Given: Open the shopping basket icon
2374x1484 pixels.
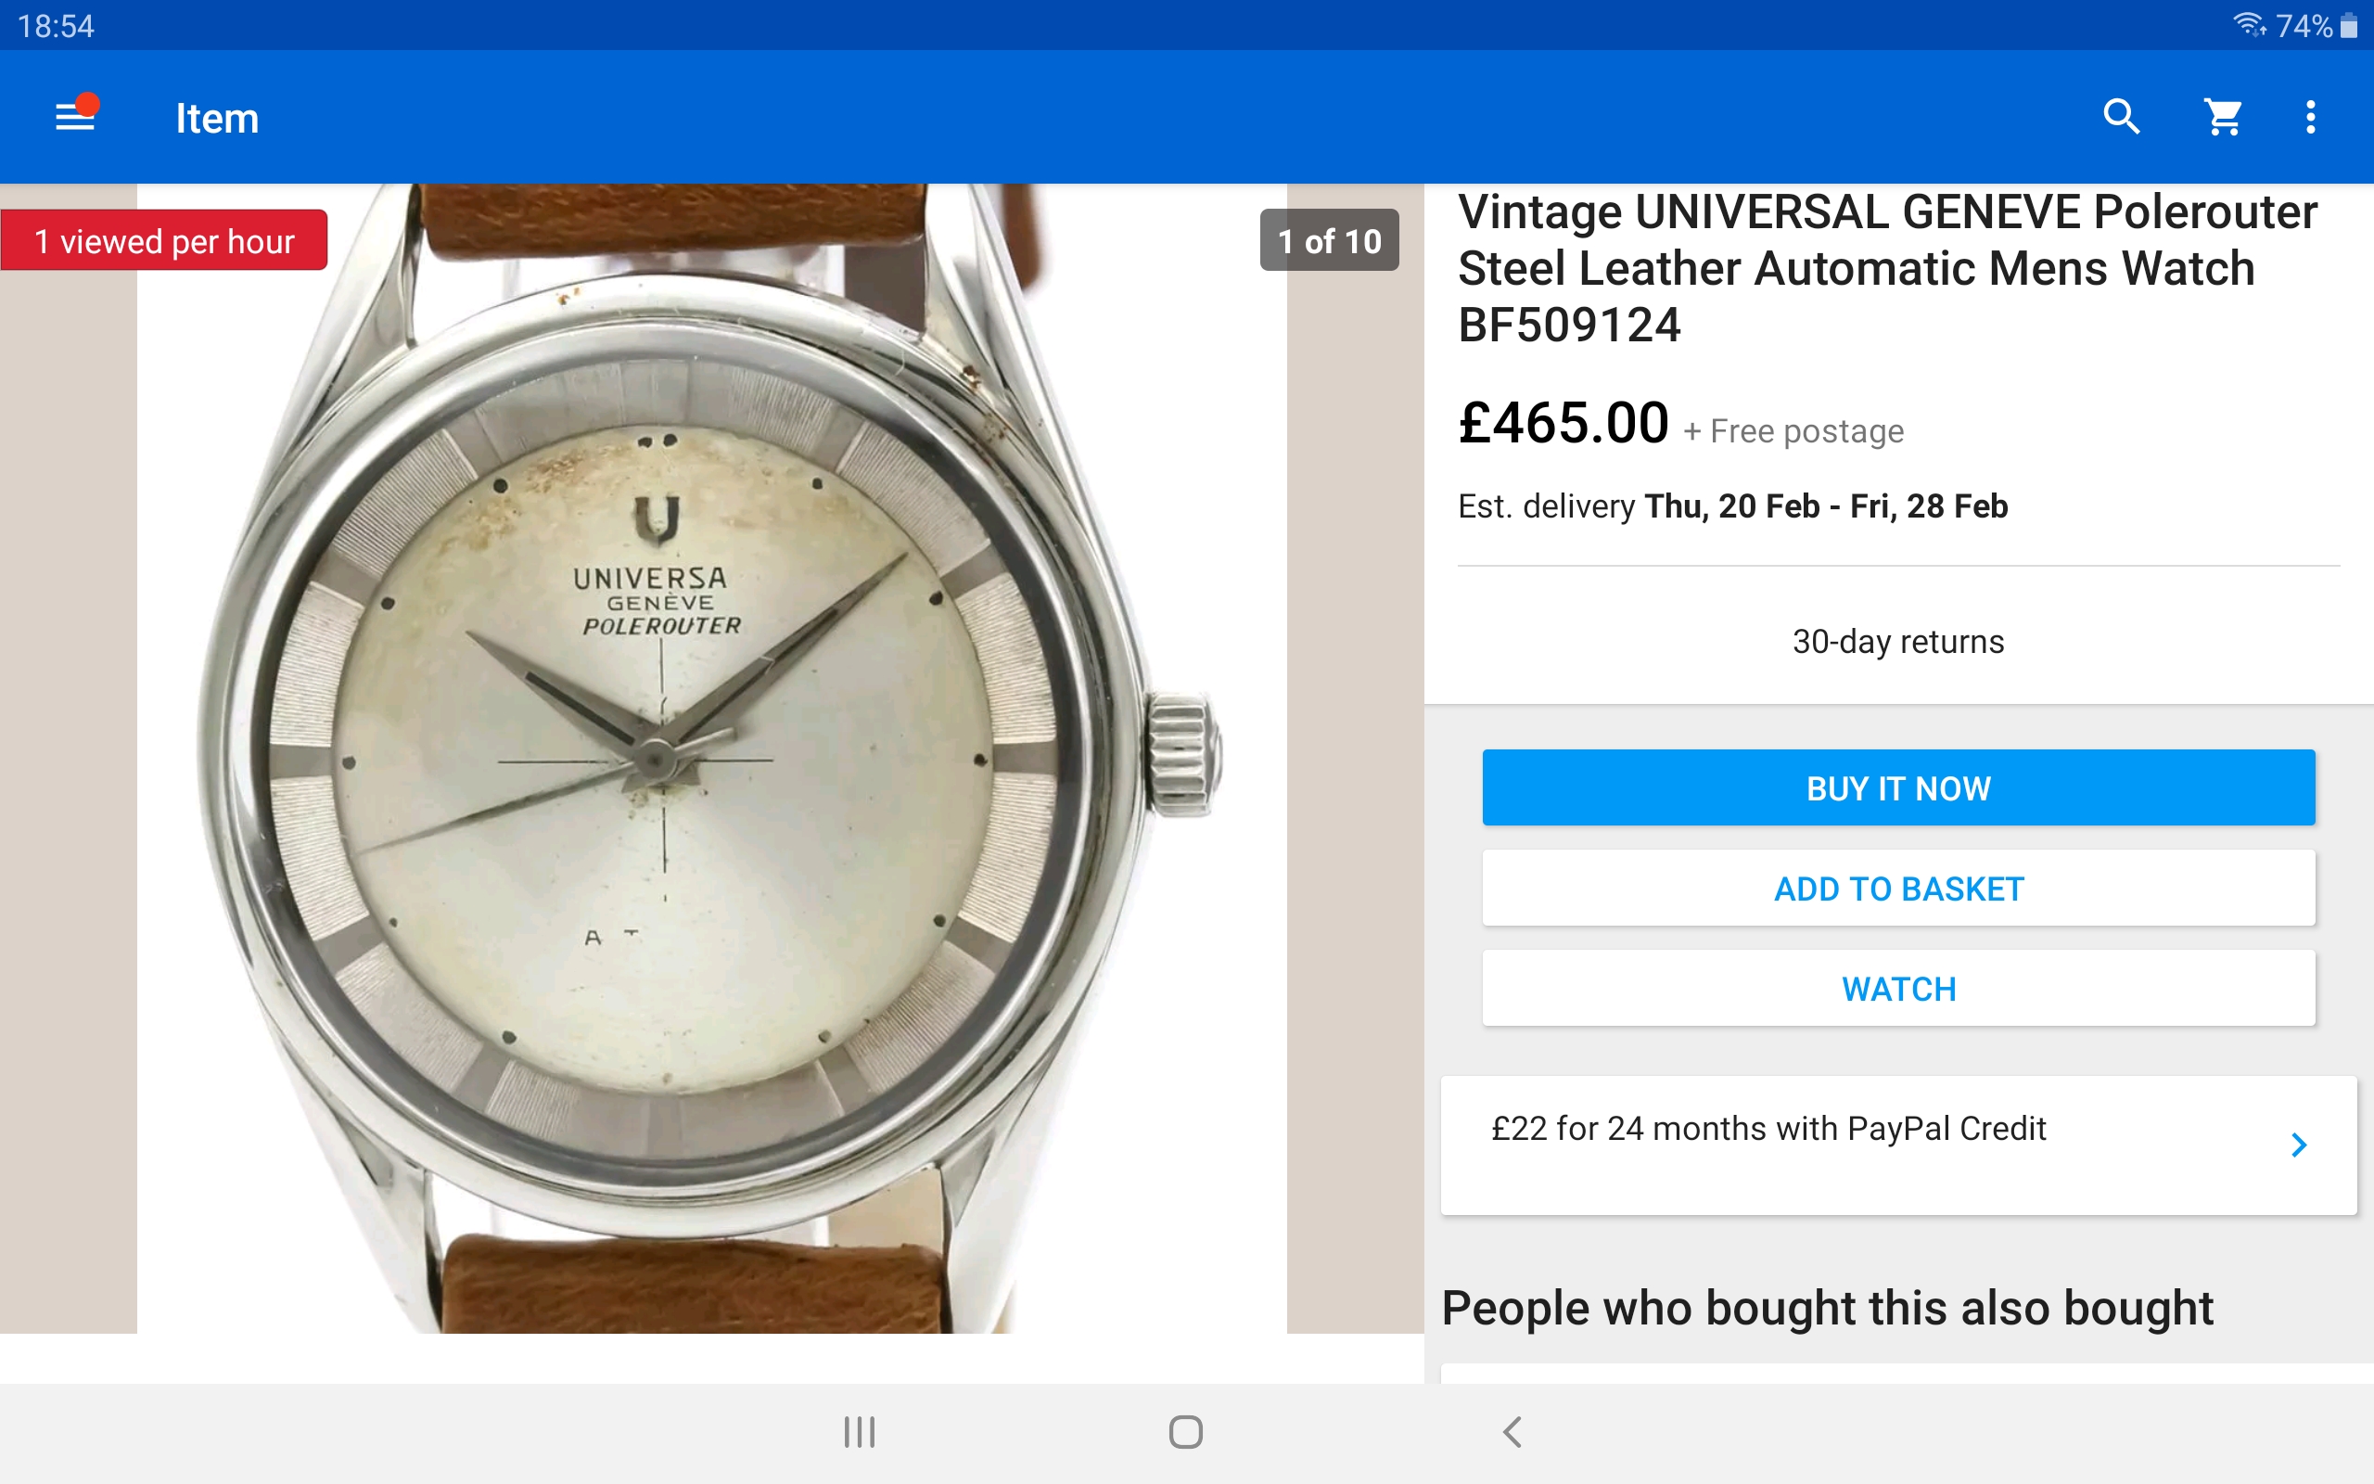Looking at the screenshot, I should click(2223, 117).
